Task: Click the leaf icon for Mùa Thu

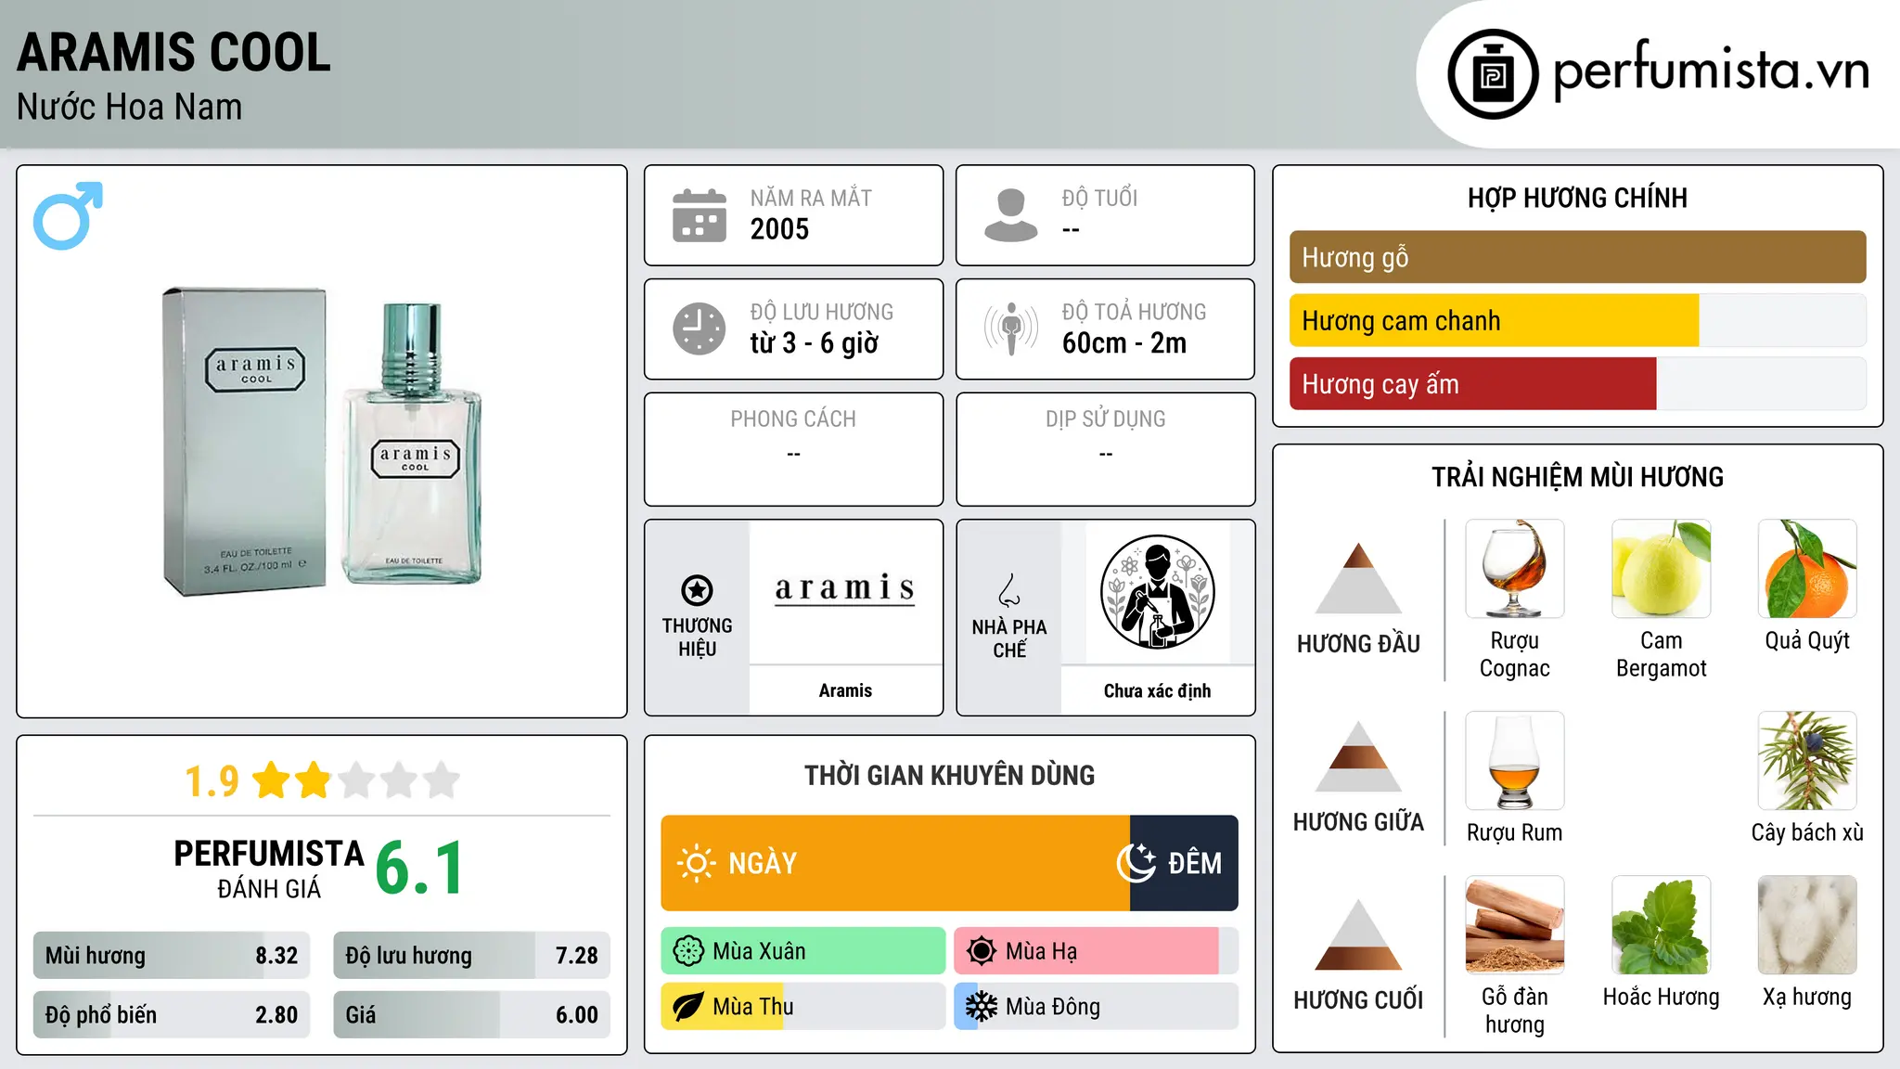Action: point(688,1007)
